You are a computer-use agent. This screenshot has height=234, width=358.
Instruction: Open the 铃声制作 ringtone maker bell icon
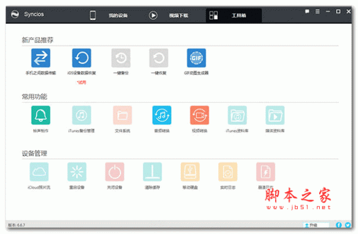click(x=41, y=115)
